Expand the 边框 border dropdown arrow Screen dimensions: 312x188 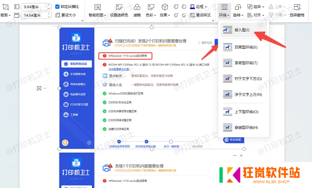pos(206,7)
